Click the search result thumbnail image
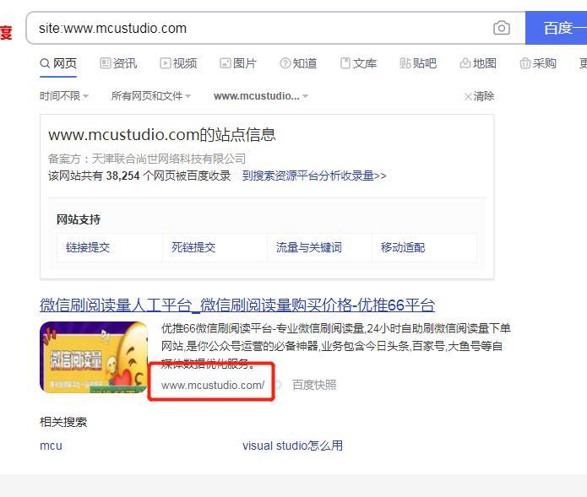Viewport: 587px width, 497px height. [x=95, y=357]
